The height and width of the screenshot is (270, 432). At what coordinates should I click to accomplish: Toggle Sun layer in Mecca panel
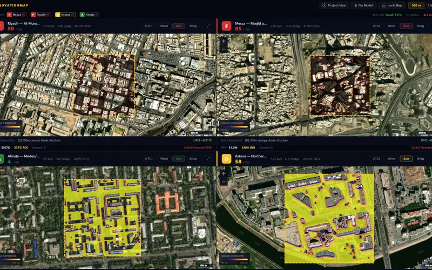[x=406, y=26]
